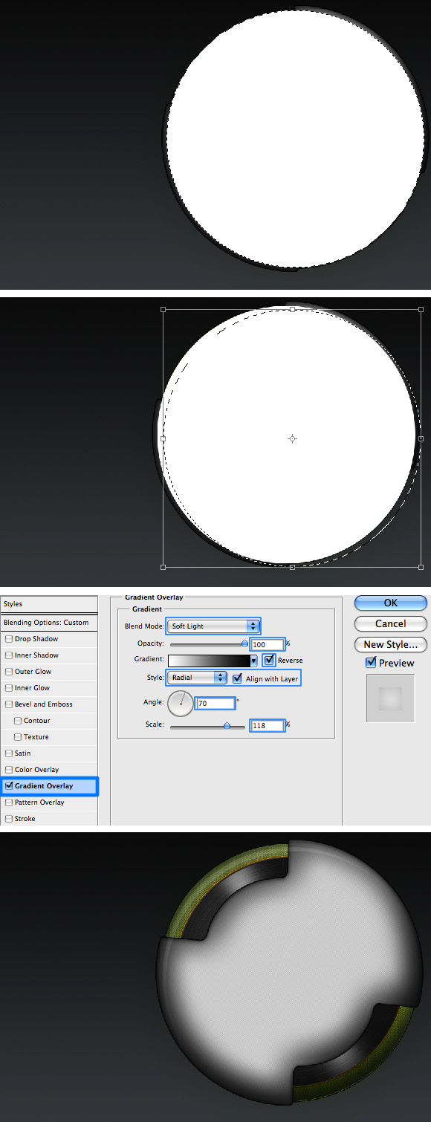Click the Cancel button
Viewport: 431px width, 1122px height.
pyautogui.click(x=391, y=623)
